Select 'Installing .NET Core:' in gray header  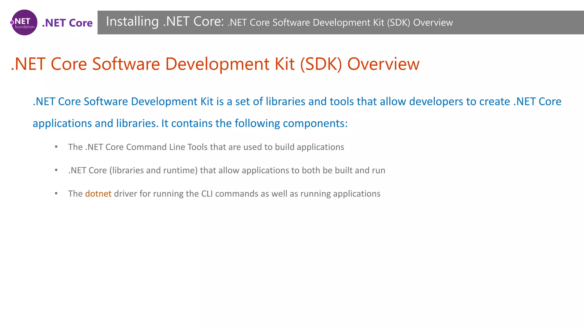tap(165, 22)
